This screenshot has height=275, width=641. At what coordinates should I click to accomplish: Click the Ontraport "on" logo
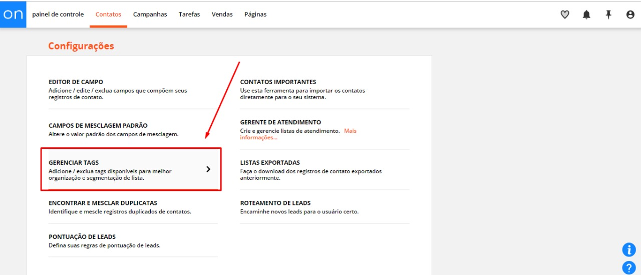[x=13, y=14]
